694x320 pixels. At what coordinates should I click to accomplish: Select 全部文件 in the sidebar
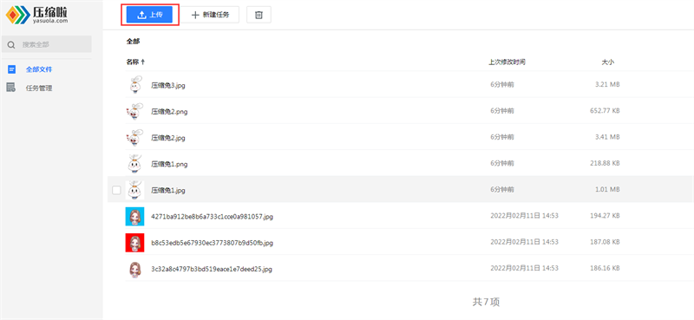coord(39,69)
